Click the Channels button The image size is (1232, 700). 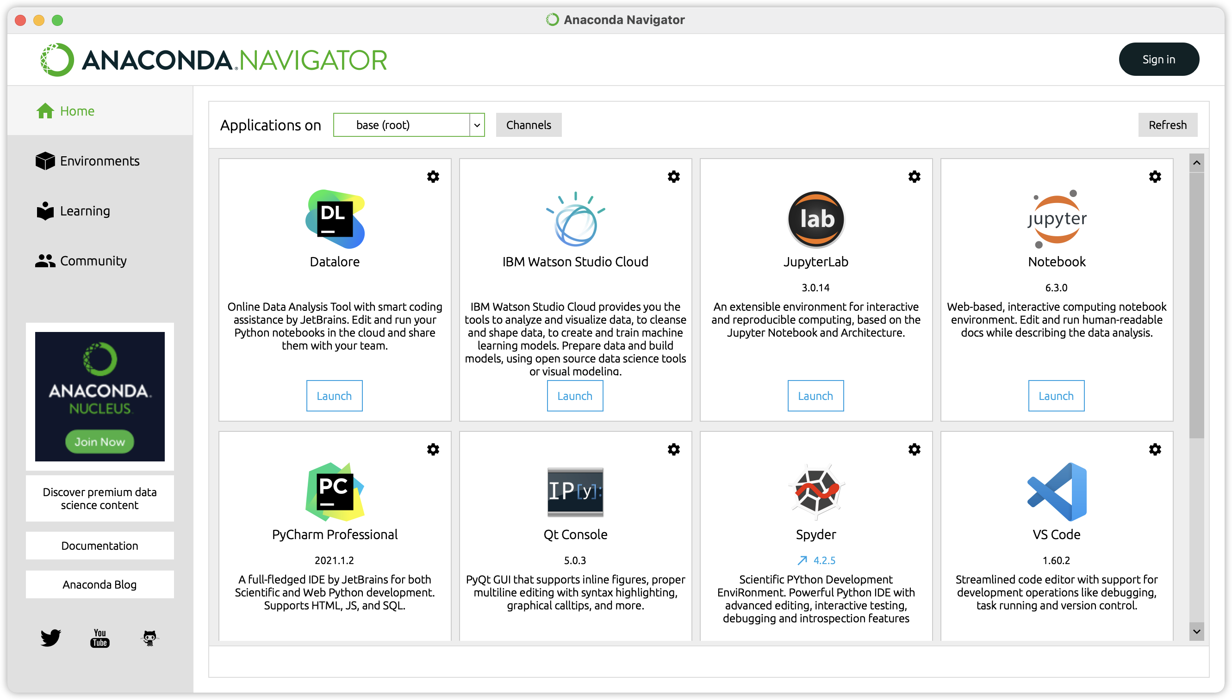coord(529,125)
